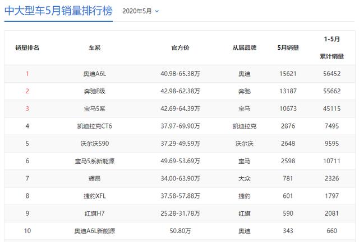Open the 红旗H7 car series link

[x=95, y=213]
